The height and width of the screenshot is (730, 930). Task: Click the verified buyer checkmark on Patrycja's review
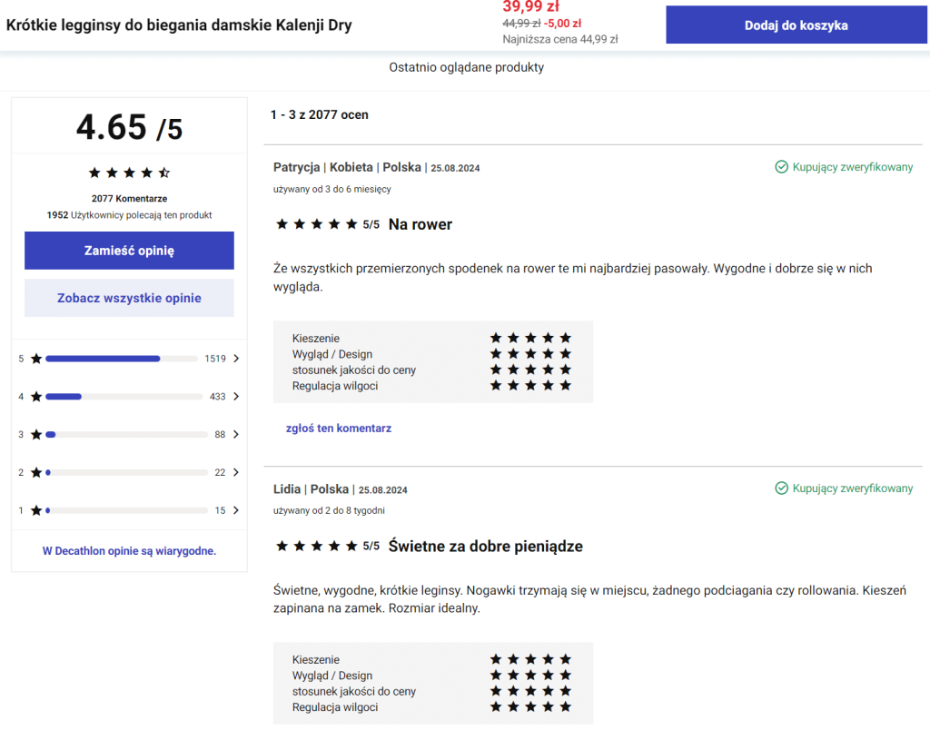[781, 167]
